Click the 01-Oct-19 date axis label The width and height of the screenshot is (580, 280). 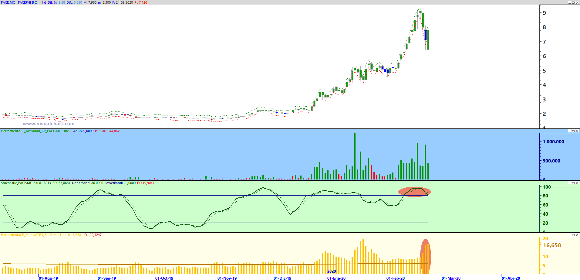click(x=164, y=278)
